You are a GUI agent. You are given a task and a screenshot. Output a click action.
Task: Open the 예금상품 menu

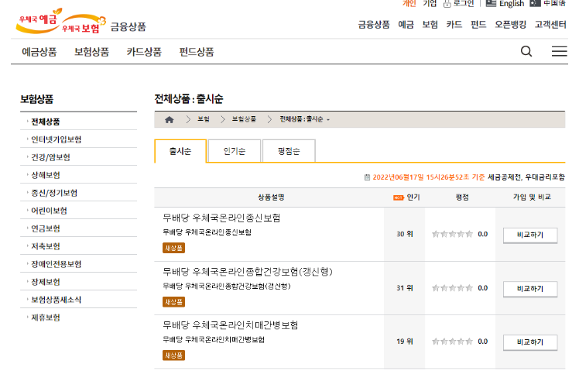pos(39,52)
